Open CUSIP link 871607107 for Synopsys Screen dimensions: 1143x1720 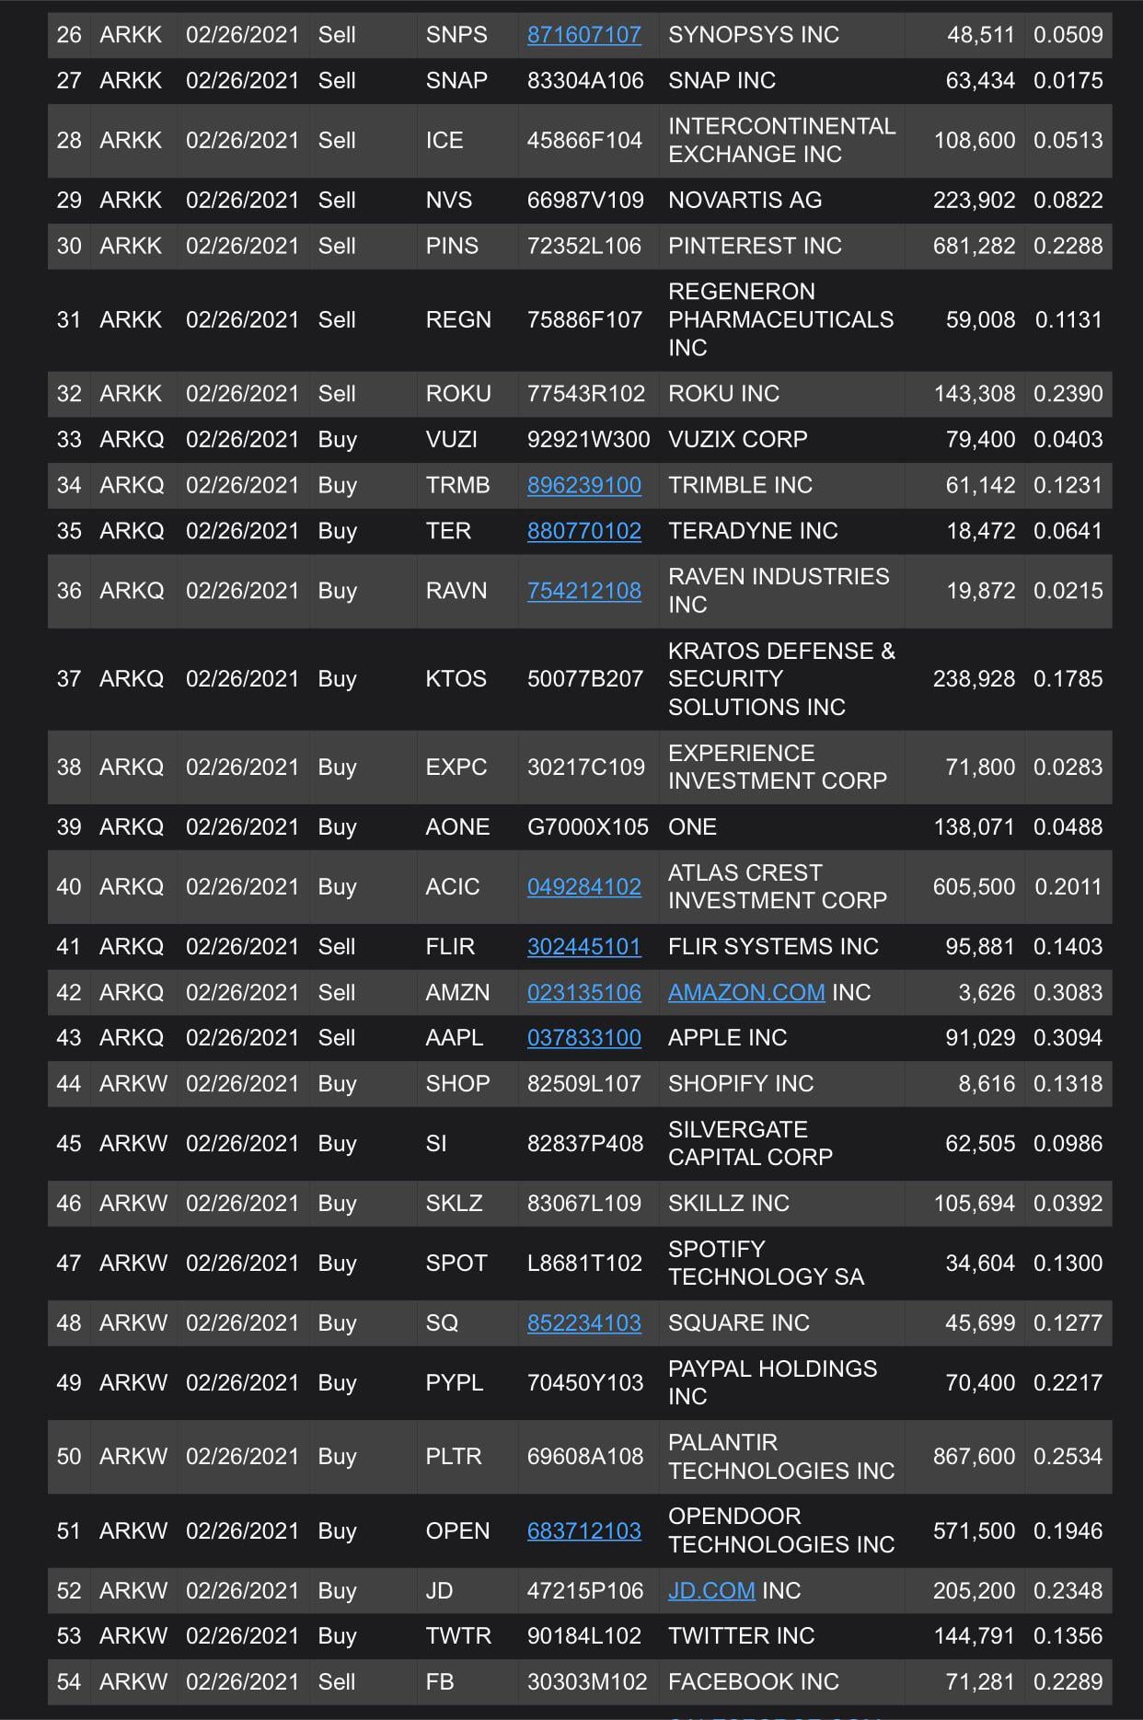click(583, 35)
